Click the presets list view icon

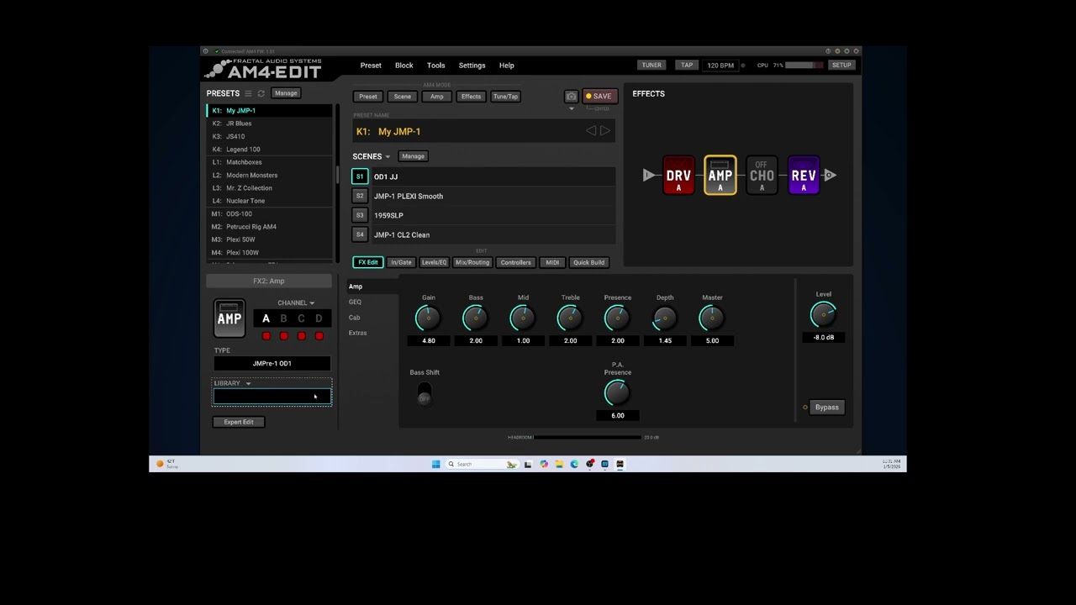(248, 93)
